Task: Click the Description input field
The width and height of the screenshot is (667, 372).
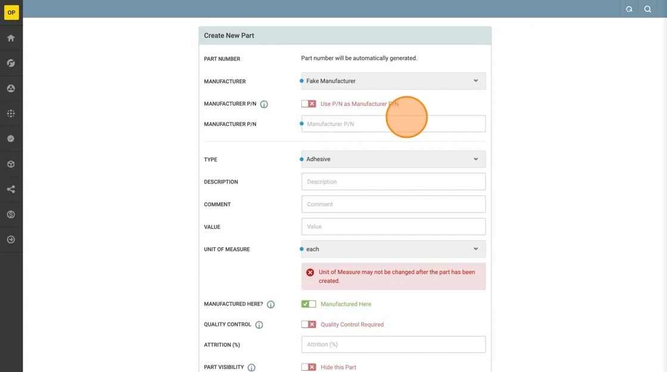Action: click(x=393, y=182)
